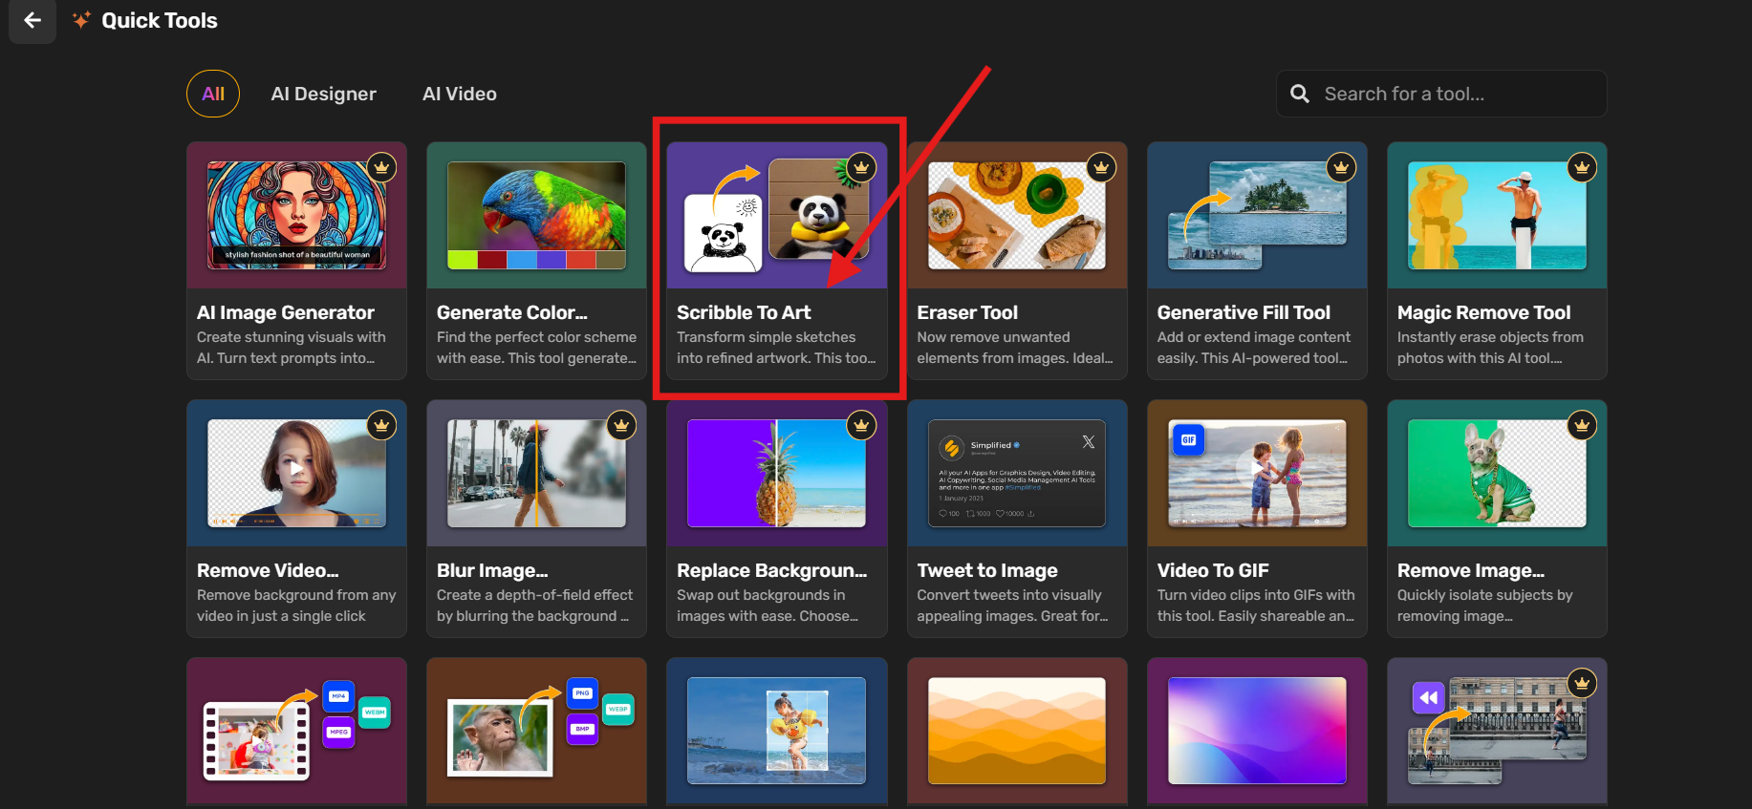Open the image format converter monkey card
This screenshot has width=1752, height=809.
(x=537, y=731)
